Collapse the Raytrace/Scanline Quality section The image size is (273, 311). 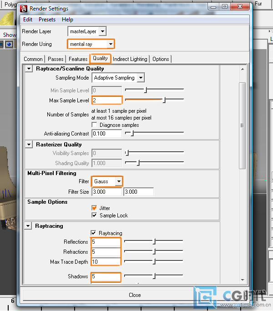coord(29,69)
